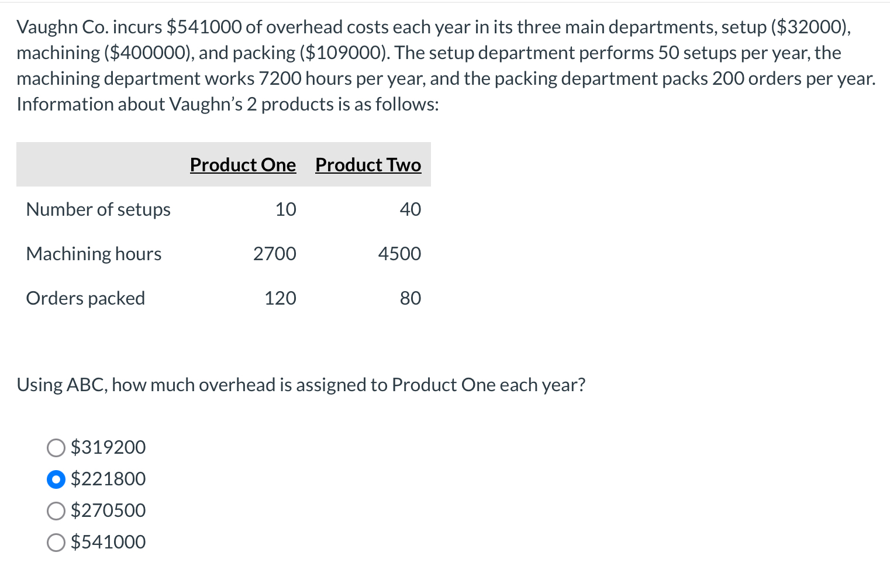The image size is (890, 566).
Task: Click the value 120 under Product One
Action: (280, 298)
